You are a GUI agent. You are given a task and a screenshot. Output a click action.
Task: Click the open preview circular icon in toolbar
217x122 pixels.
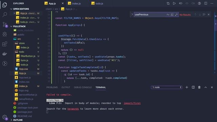tap(199, 3)
